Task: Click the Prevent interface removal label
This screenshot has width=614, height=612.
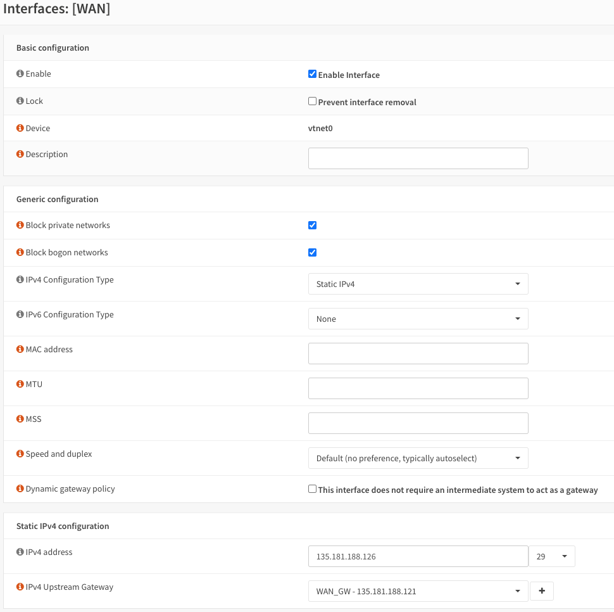Action: [367, 102]
